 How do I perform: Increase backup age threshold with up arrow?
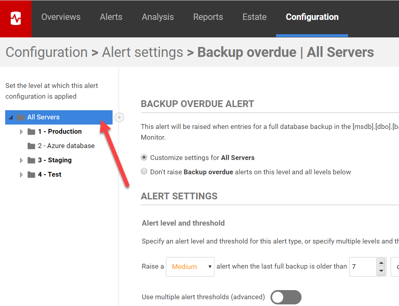[381, 263]
